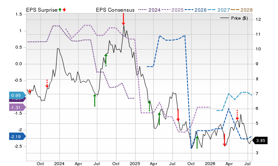Click the -0.5 label on the EPS axis
Viewport: 278px width, 166px height.
click(x=18, y=80)
